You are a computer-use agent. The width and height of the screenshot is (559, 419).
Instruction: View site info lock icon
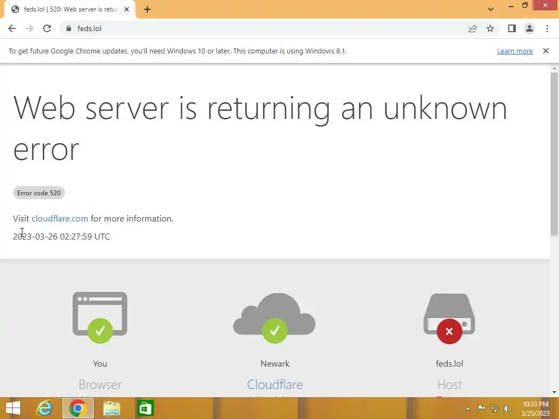coord(69,28)
